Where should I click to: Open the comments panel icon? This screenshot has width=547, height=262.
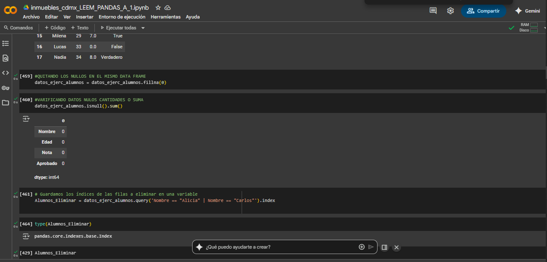click(x=433, y=11)
